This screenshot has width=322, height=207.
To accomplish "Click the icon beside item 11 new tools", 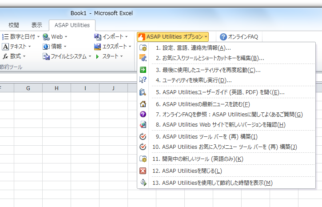I will pos(143,159).
